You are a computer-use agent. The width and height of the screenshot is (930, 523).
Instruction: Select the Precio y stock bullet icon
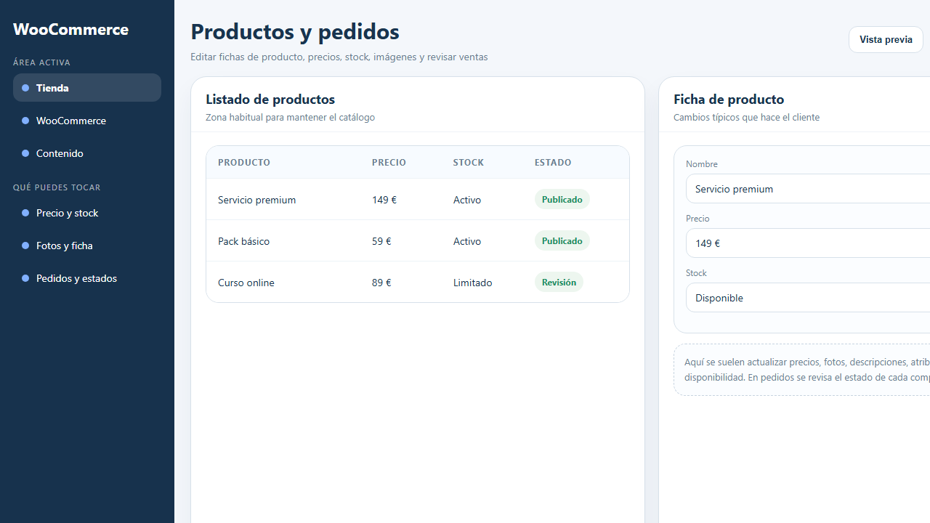click(26, 212)
